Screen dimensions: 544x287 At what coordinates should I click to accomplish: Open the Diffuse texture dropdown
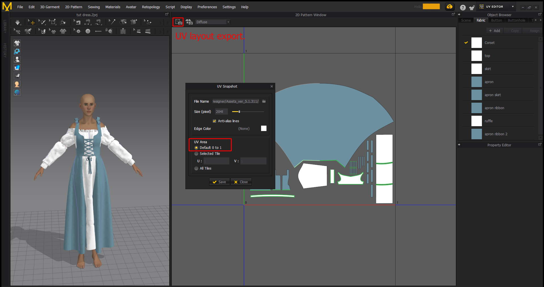(x=213, y=22)
